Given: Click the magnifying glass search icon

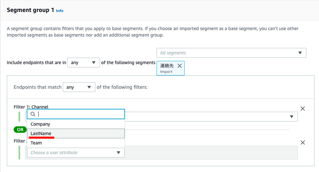Looking at the screenshot, I should point(33,114).
